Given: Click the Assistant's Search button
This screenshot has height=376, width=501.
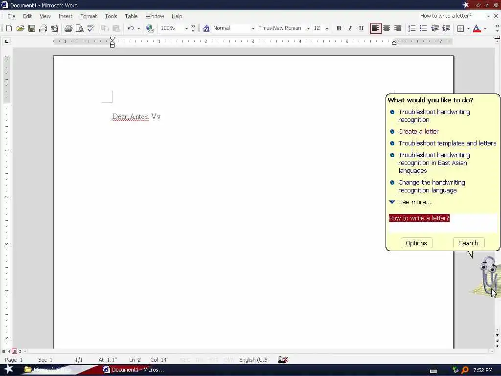Looking at the screenshot, I should 468,243.
